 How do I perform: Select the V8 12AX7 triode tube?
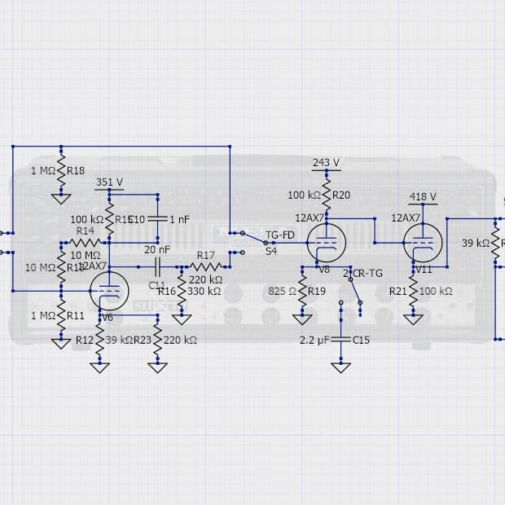pos(327,243)
